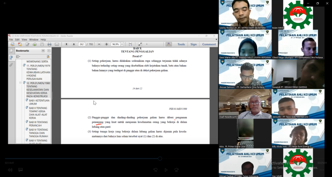This screenshot has height=177, width=332.
Task: Click the Billy Abdul Aziz participant tile
Action: point(298,133)
